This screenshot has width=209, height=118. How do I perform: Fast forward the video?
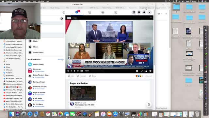pos(78,71)
